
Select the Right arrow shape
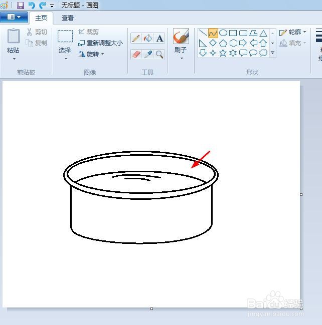coord(243,43)
